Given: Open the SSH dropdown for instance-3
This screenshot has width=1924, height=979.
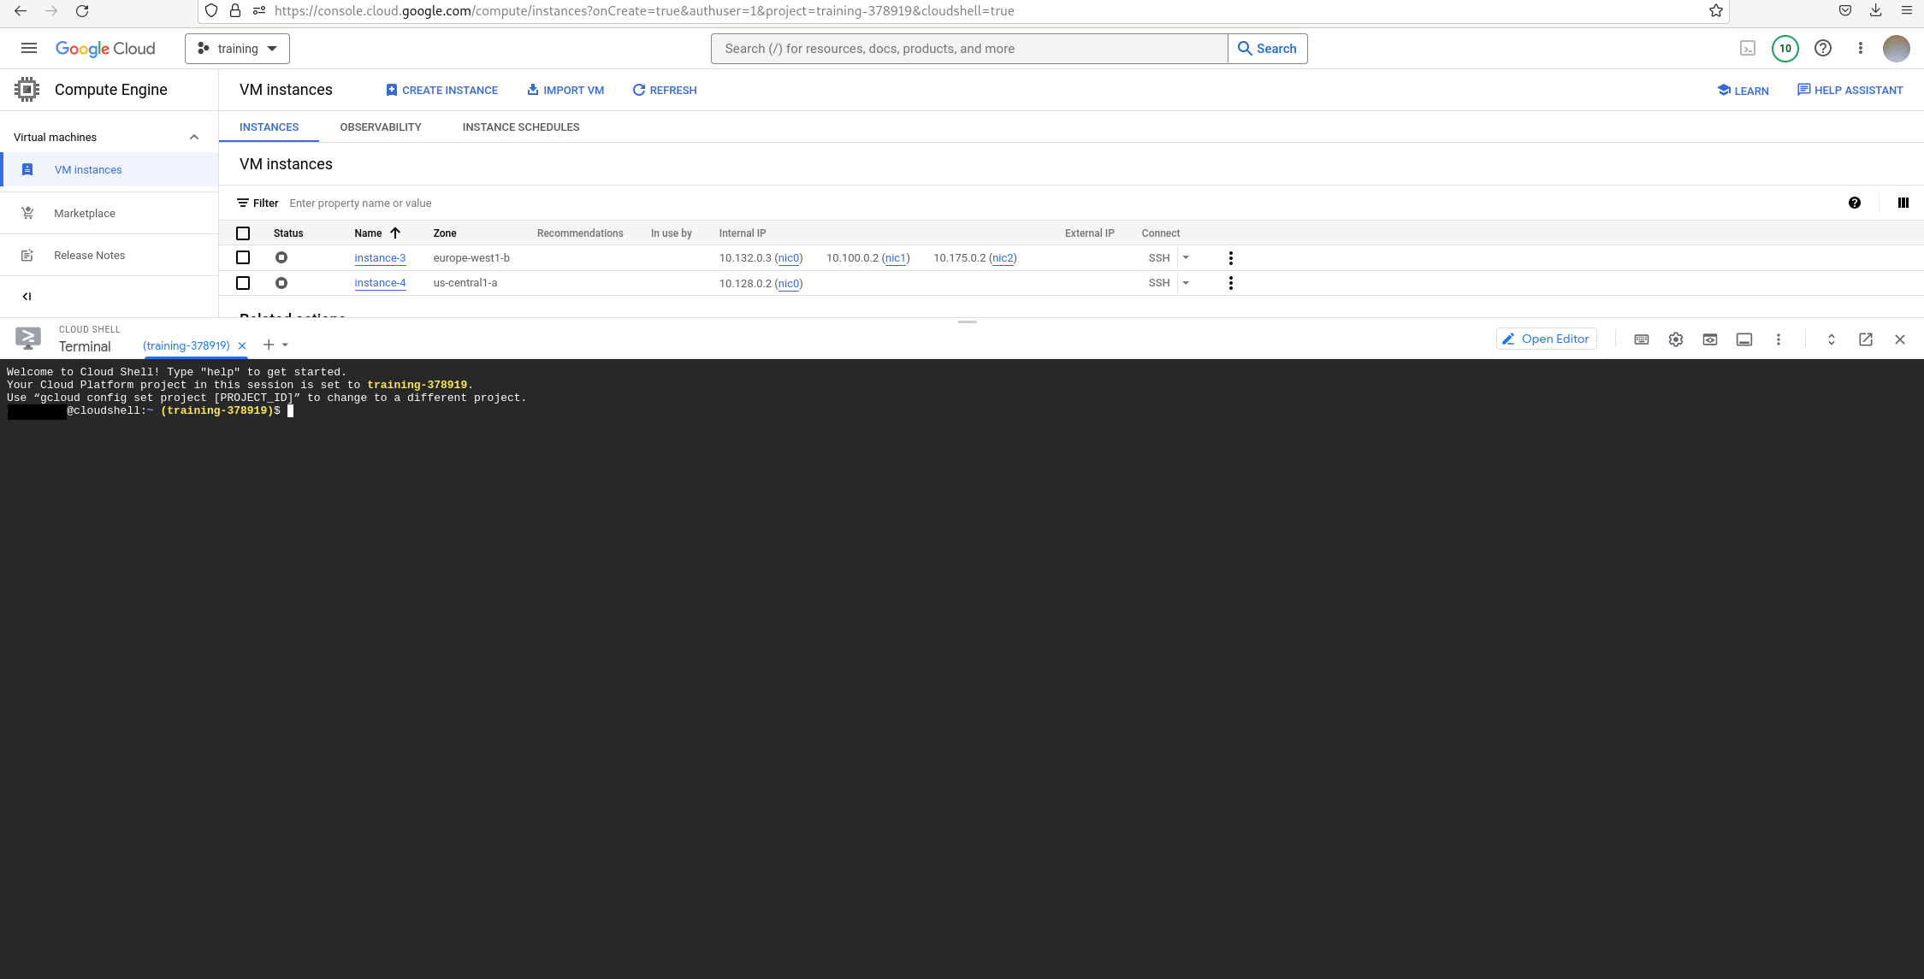Looking at the screenshot, I should click(1186, 257).
